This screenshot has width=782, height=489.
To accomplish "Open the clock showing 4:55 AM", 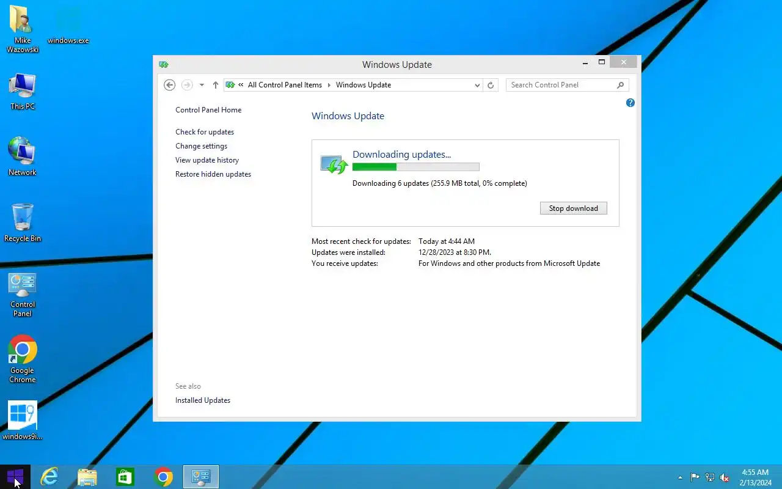I will 755,477.
